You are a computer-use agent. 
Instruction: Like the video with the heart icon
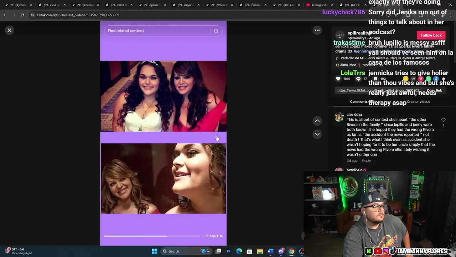click(x=338, y=79)
